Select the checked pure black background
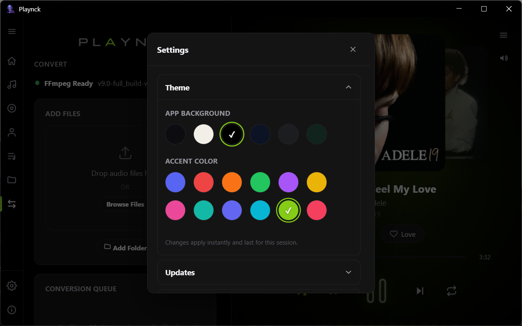 point(232,134)
